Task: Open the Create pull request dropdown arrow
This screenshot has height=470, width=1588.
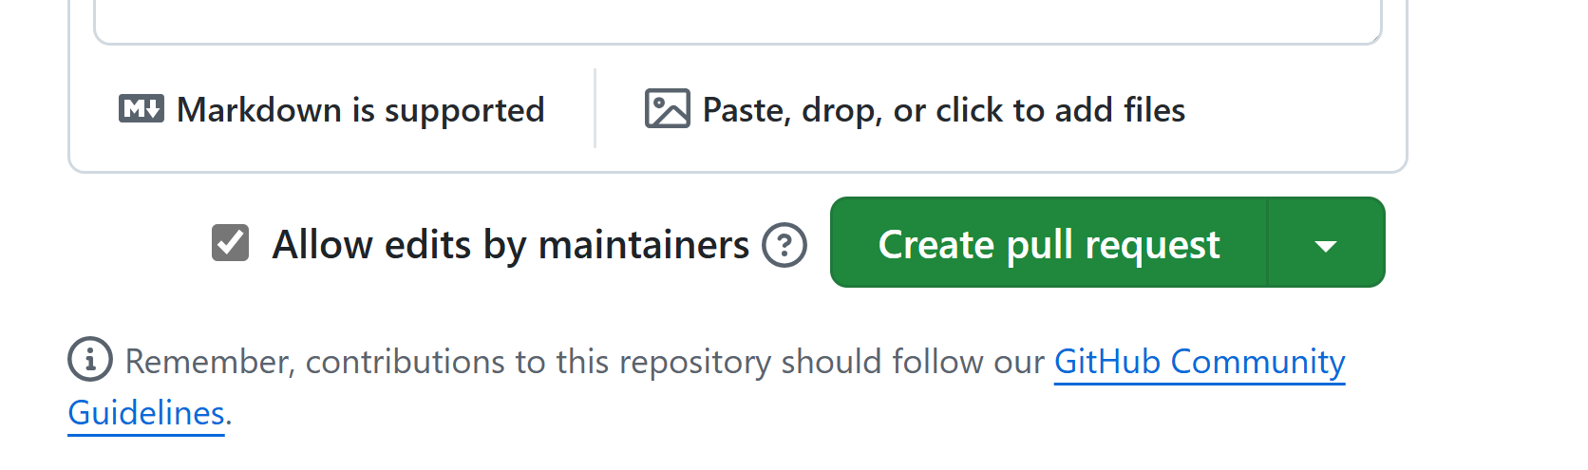Action: [1326, 244]
